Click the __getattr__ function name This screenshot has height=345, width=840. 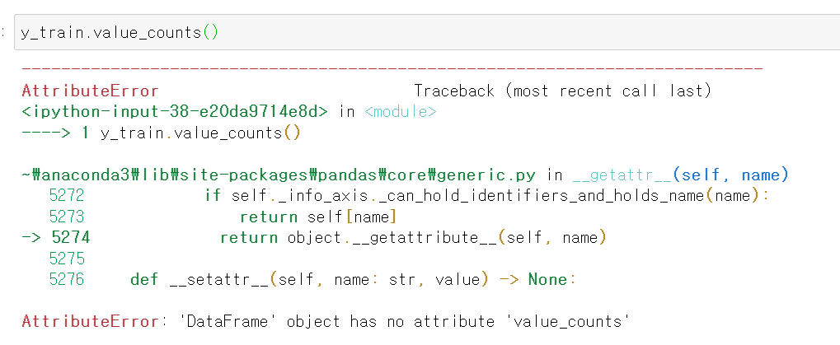tap(622, 175)
